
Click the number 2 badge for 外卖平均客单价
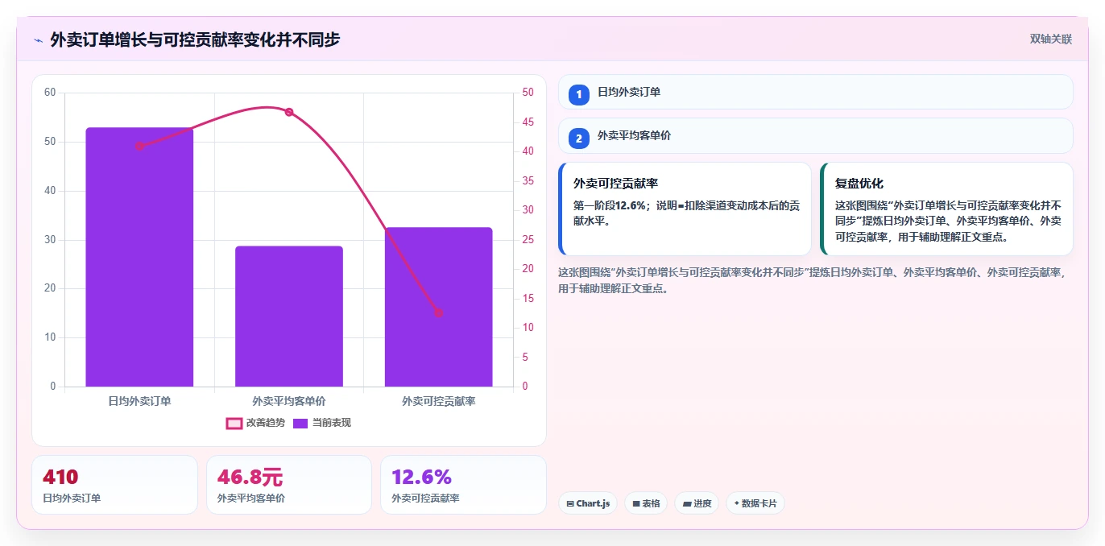click(579, 138)
